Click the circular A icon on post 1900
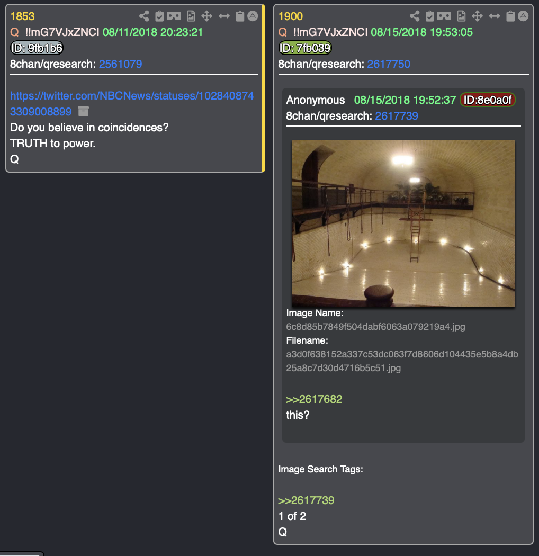The image size is (539, 556). tap(523, 16)
